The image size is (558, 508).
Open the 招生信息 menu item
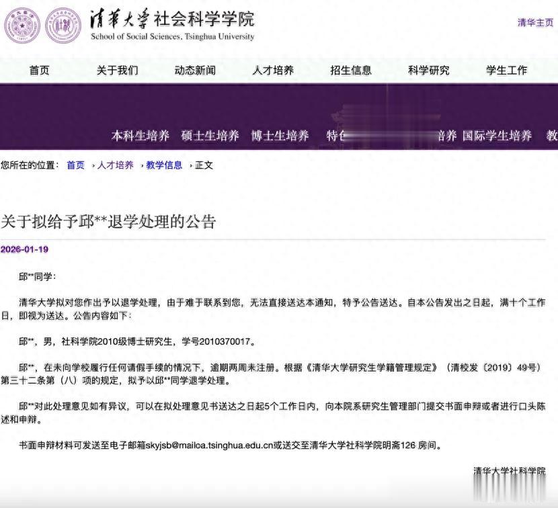pos(351,70)
